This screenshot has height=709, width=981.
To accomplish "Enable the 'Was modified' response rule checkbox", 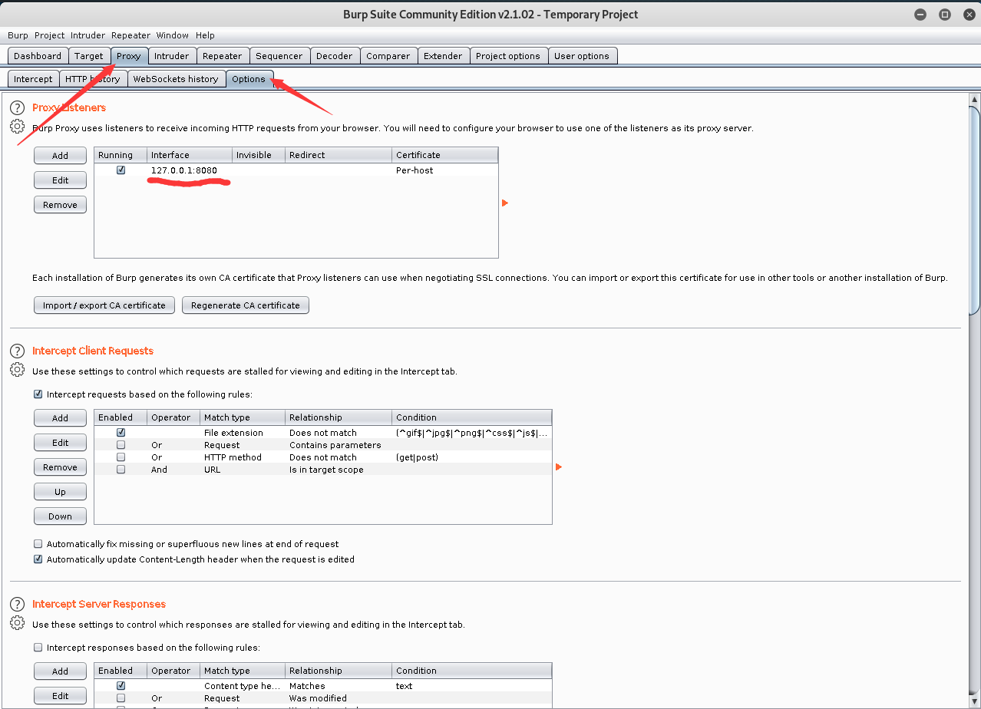I will coord(121,698).
